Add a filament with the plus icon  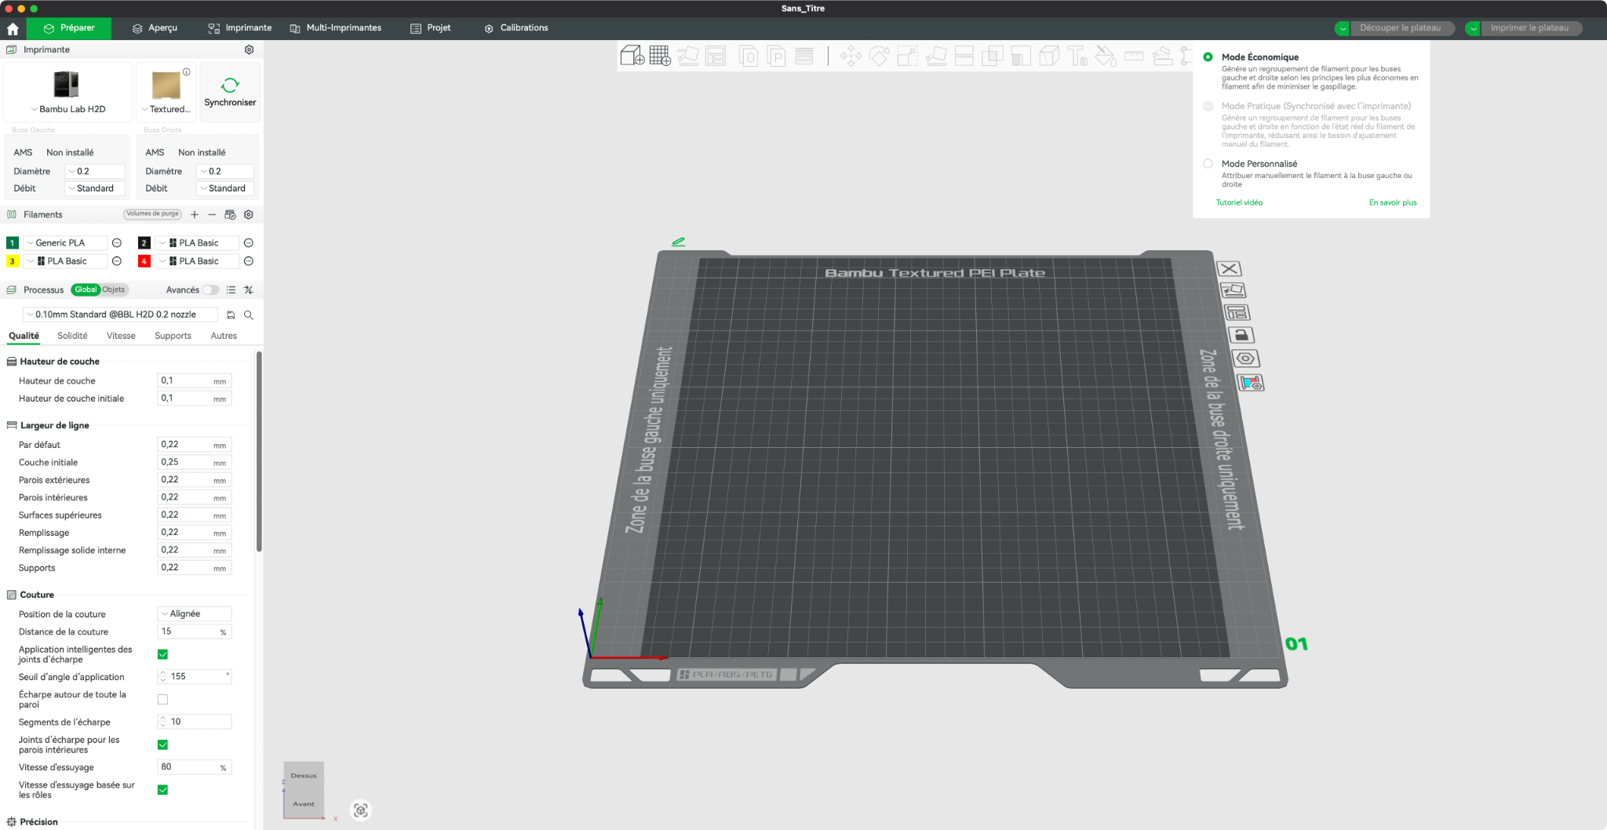point(195,214)
